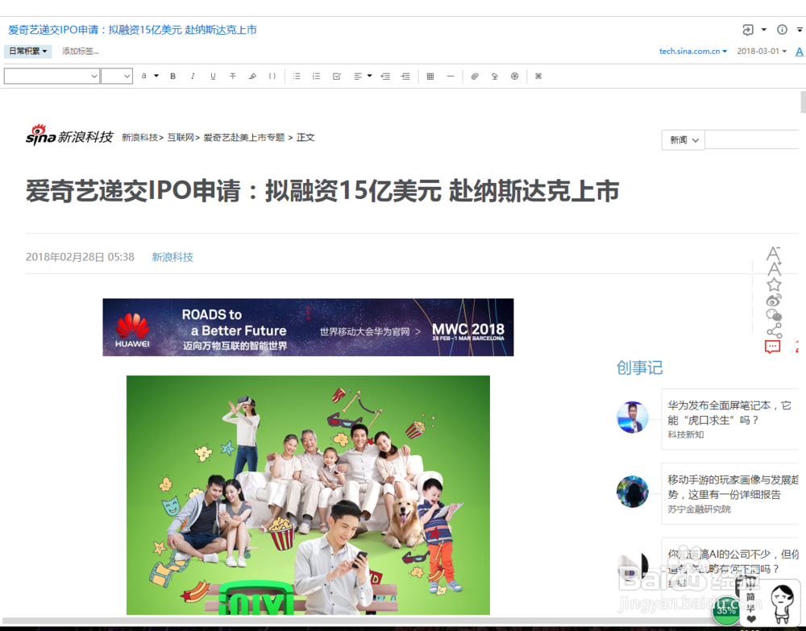Click the 苏宁金融研究院 author name

[x=699, y=509]
